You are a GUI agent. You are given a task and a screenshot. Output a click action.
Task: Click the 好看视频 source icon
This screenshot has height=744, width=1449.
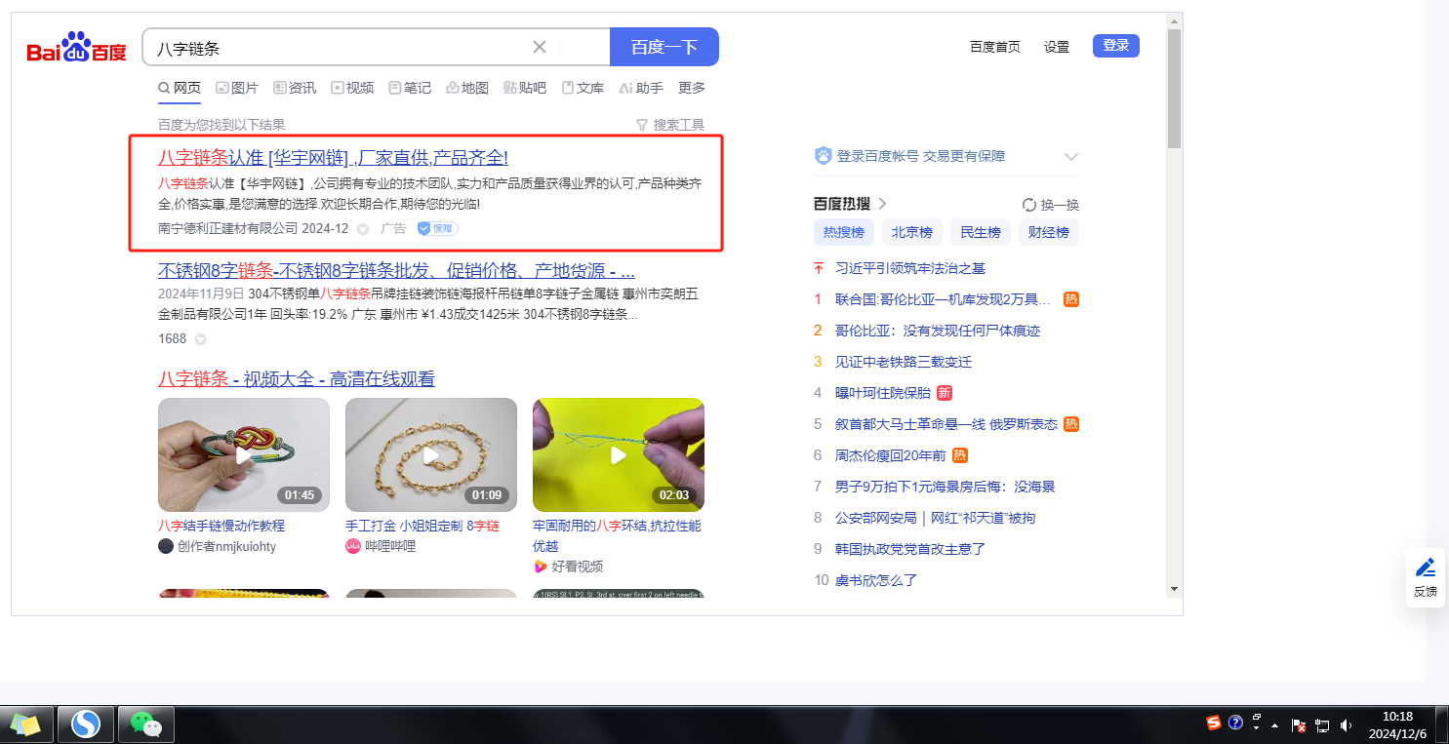(x=541, y=567)
